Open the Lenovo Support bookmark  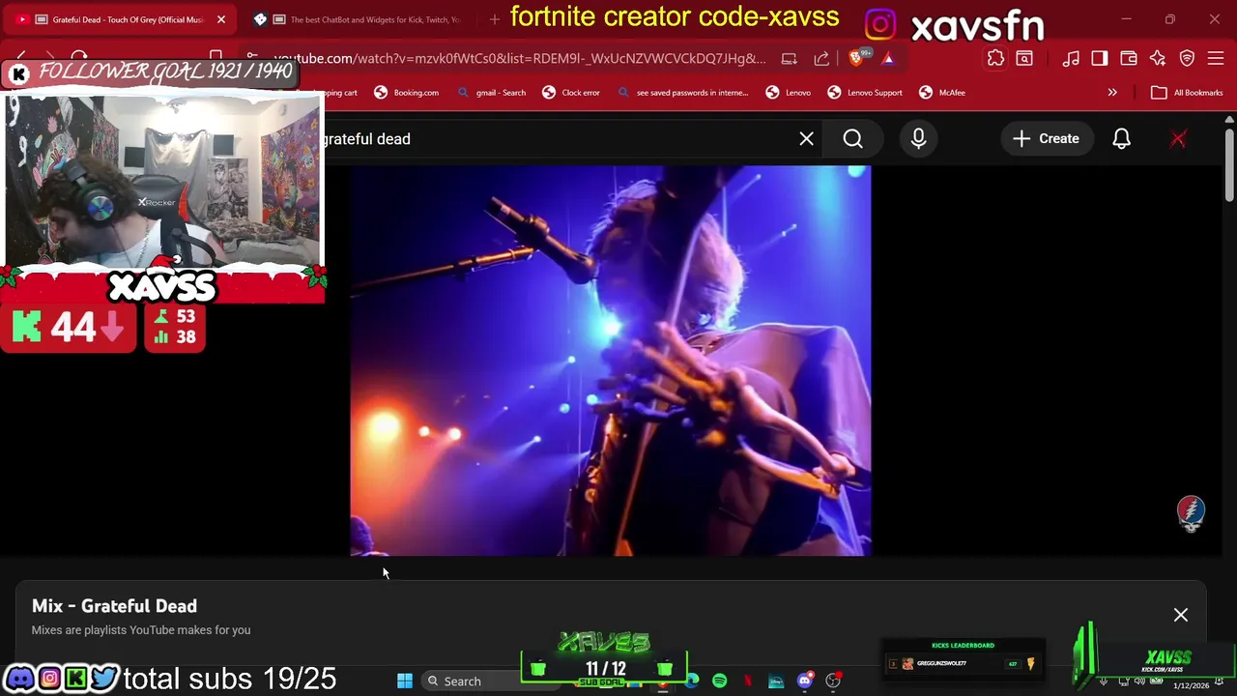pyautogui.click(x=865, y=93)
